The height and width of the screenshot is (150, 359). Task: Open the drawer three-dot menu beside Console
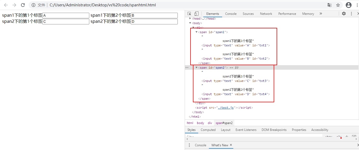point(189,145)
